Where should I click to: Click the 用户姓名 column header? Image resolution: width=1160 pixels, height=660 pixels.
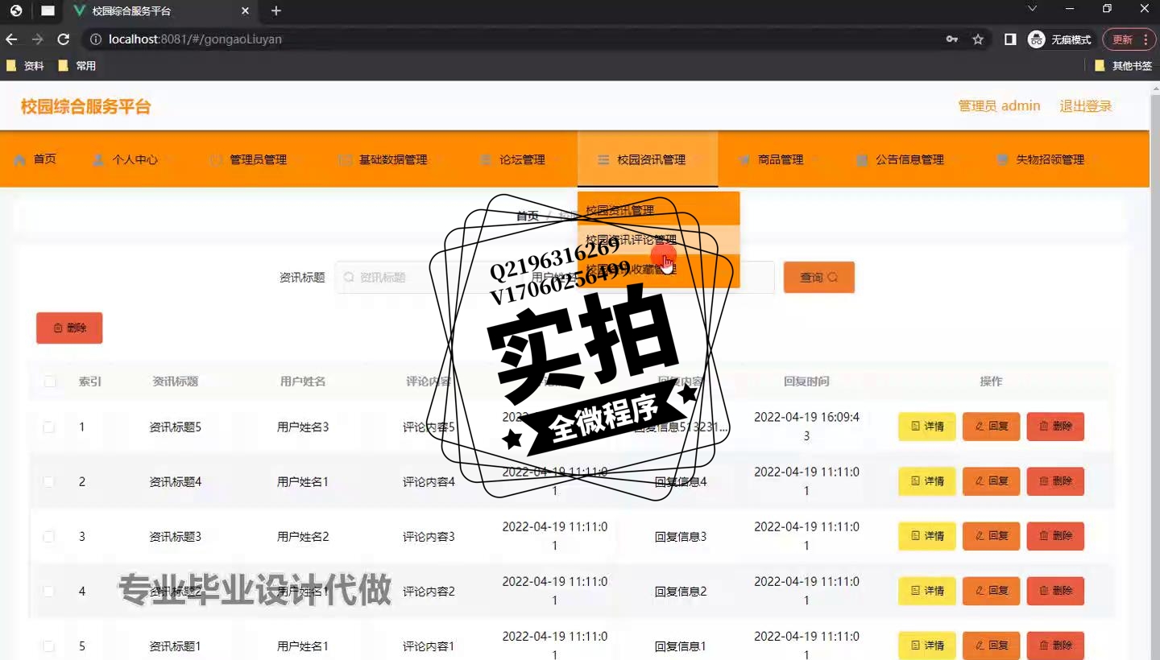point(303,382)
